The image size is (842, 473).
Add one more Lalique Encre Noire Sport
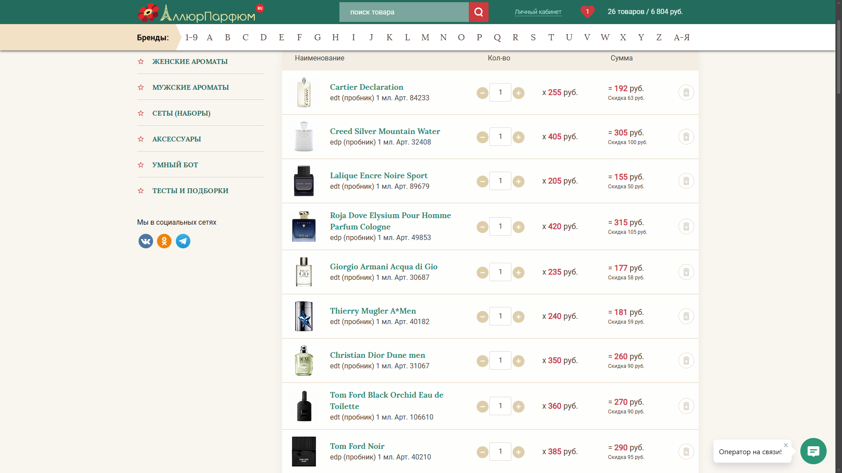(518, 181)
